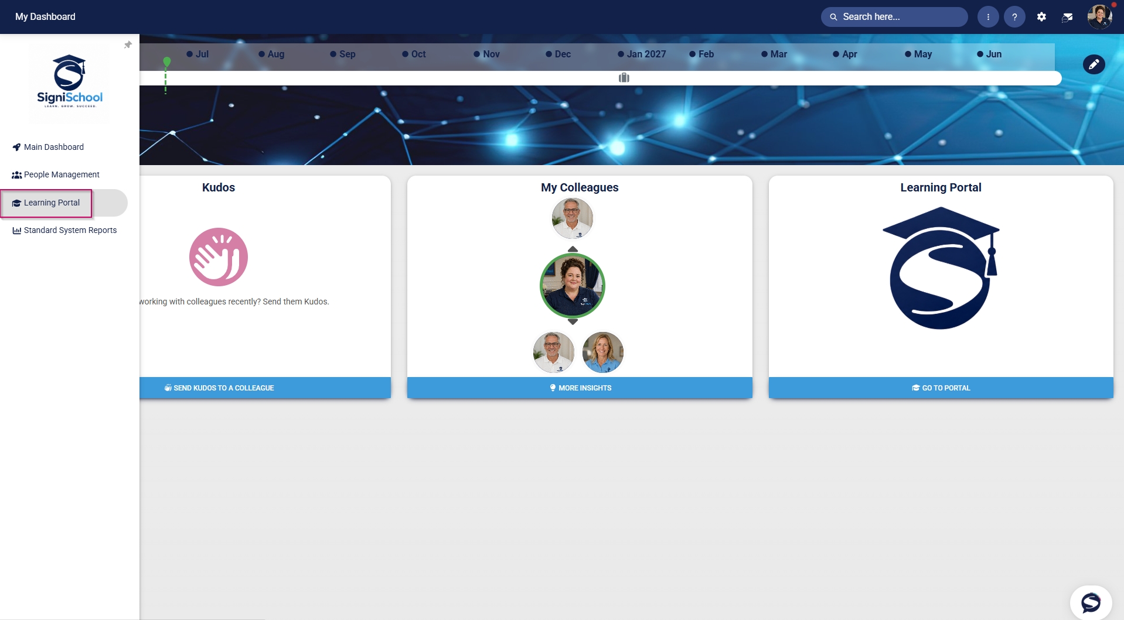Open Main Dashboard from sidebar
This screenshot has width=1124, height=620.
(48, 147)
